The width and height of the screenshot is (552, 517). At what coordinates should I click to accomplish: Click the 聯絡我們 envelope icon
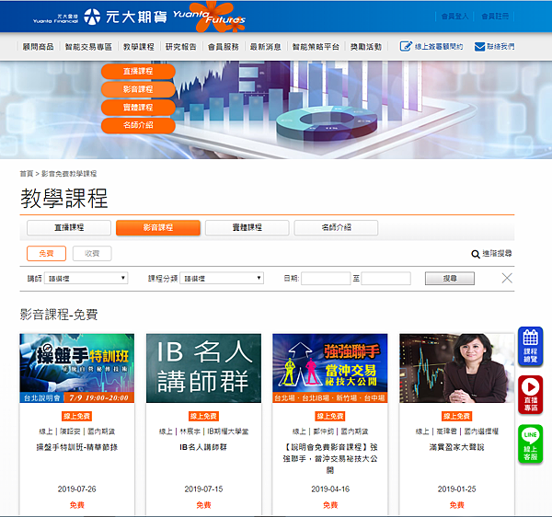tap(479, 46)
